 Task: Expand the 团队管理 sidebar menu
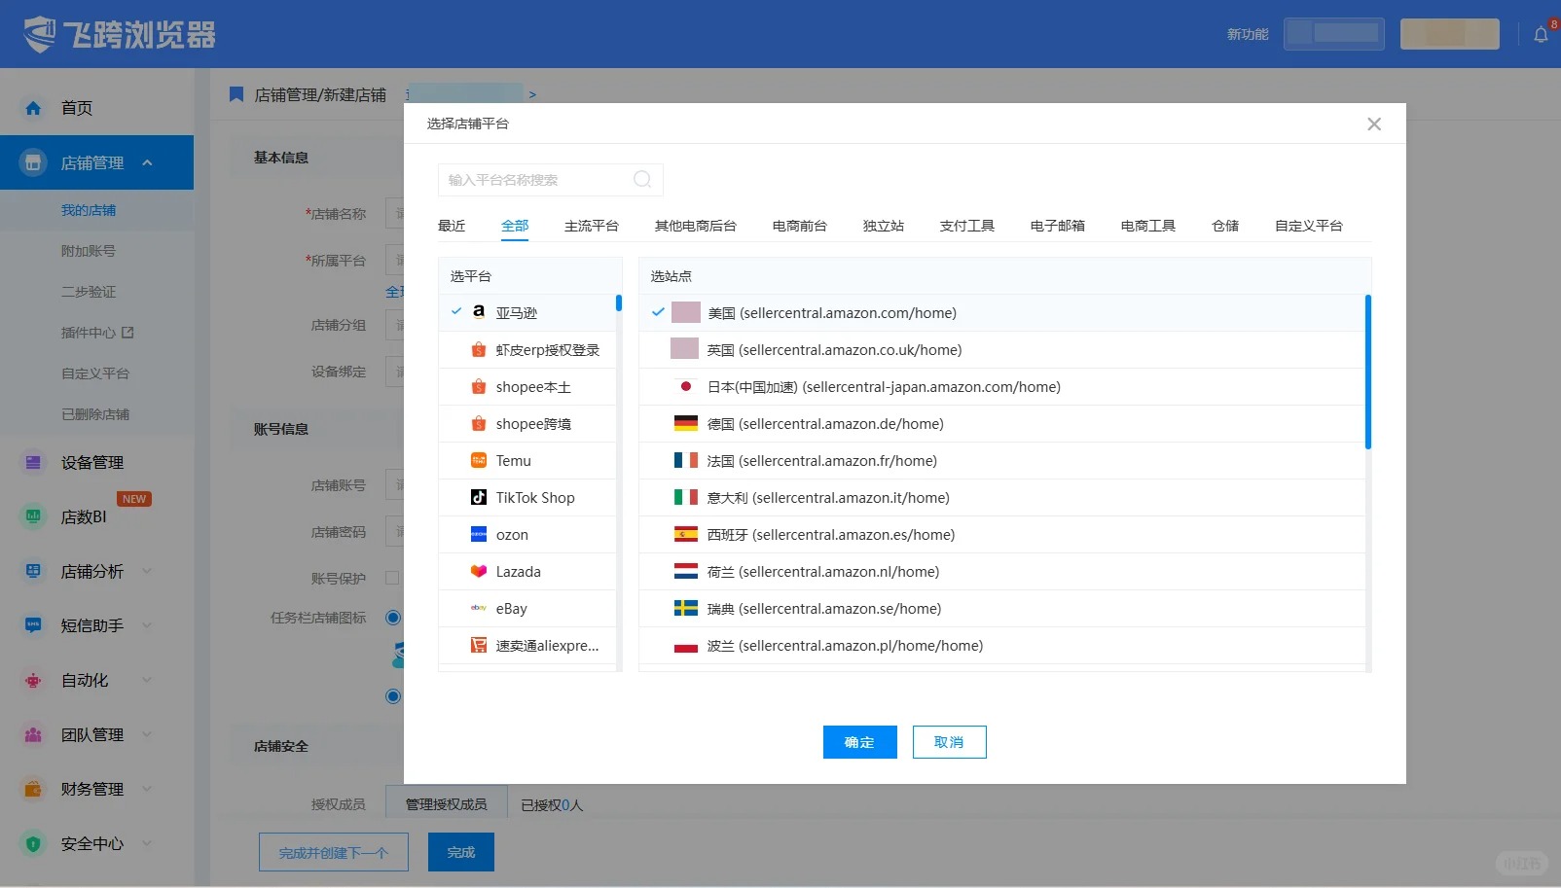(148, 734)
